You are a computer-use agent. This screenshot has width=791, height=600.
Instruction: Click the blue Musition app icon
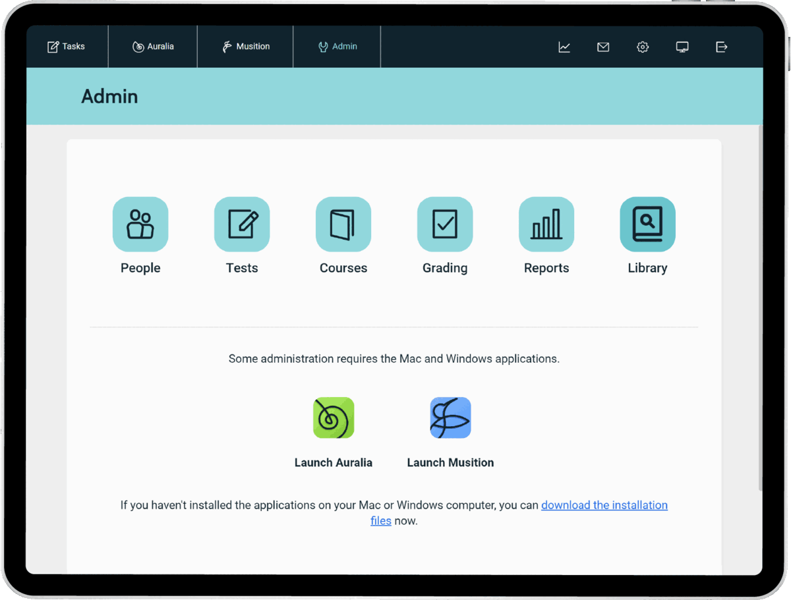(450, 418)
